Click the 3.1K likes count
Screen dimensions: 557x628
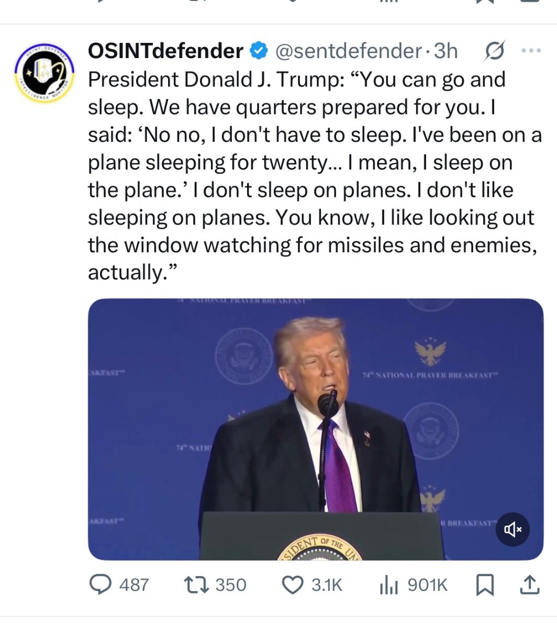[x=327, y=585]
